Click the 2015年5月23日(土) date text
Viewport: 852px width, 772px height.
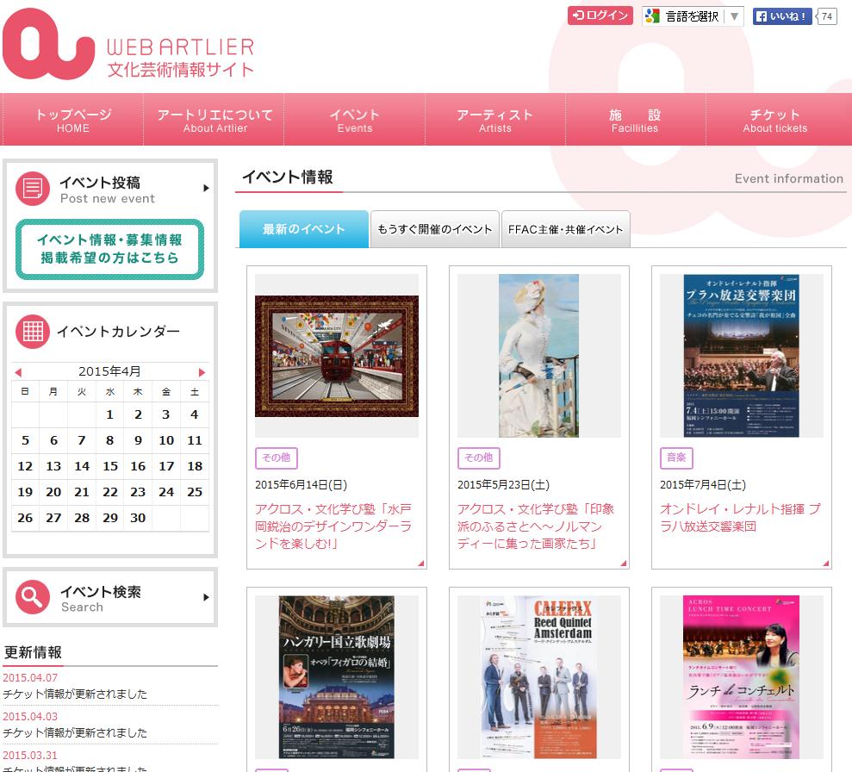(x=504, y=484)
